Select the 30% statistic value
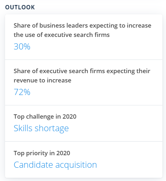The width and height of the screenshot is (166, 181). click(22, 47)
